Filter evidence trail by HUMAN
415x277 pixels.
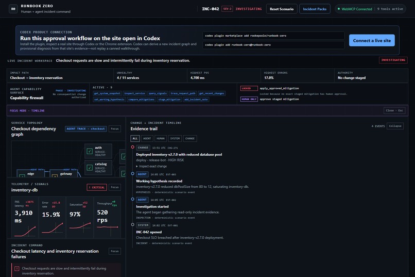pos(161,138)
